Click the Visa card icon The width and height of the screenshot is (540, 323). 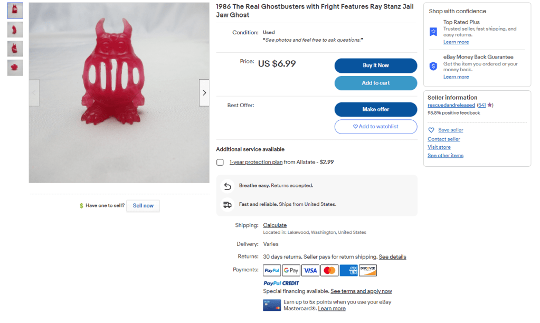pos(310,271)
